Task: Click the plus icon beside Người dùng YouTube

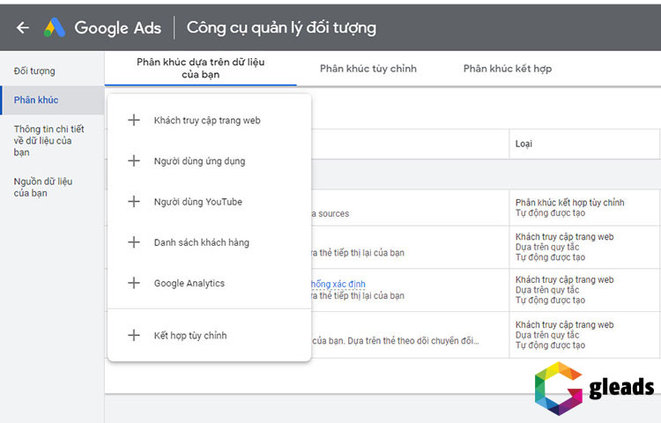Action: tap(134, 202)
